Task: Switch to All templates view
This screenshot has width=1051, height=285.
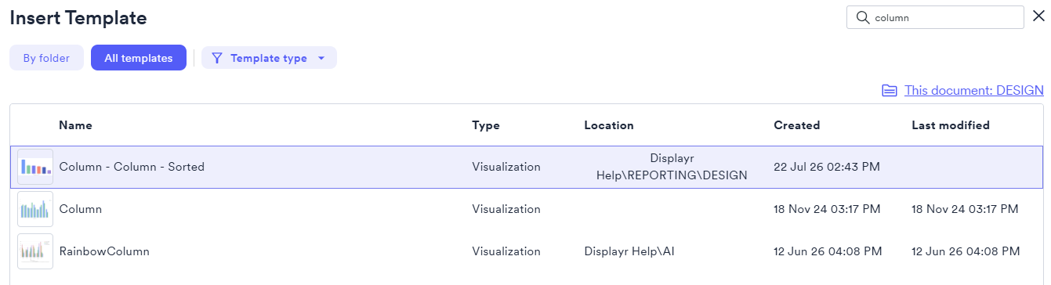Action: point(139,58)
